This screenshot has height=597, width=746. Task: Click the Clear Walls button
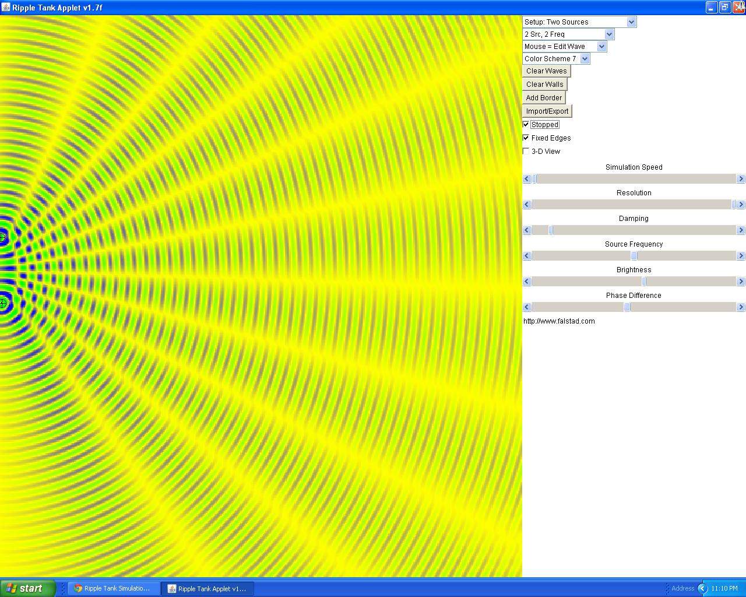click(545, 85)
